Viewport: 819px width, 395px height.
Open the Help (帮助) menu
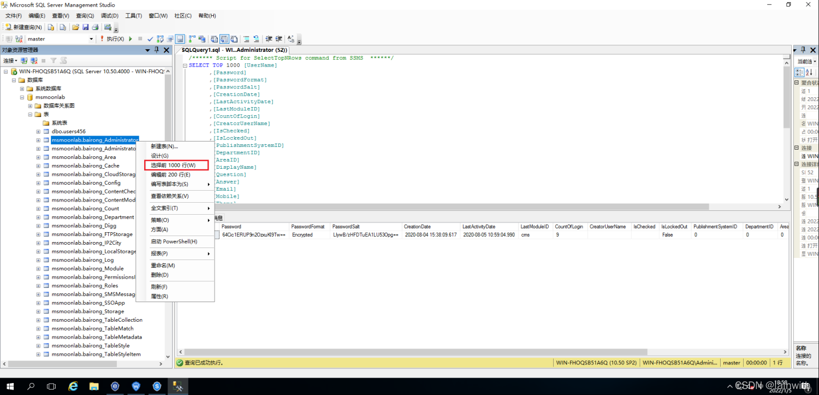[x=207, y=16]
